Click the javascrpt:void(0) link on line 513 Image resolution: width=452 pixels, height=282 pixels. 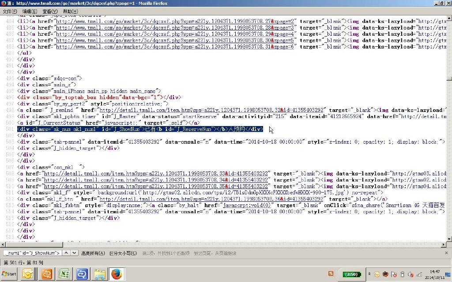[247, 205]
